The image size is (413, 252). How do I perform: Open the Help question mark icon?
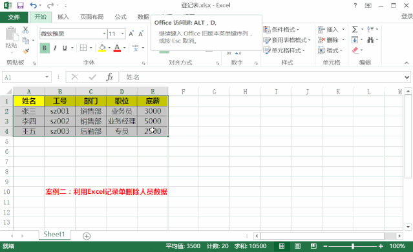click(x=355, y=5)
